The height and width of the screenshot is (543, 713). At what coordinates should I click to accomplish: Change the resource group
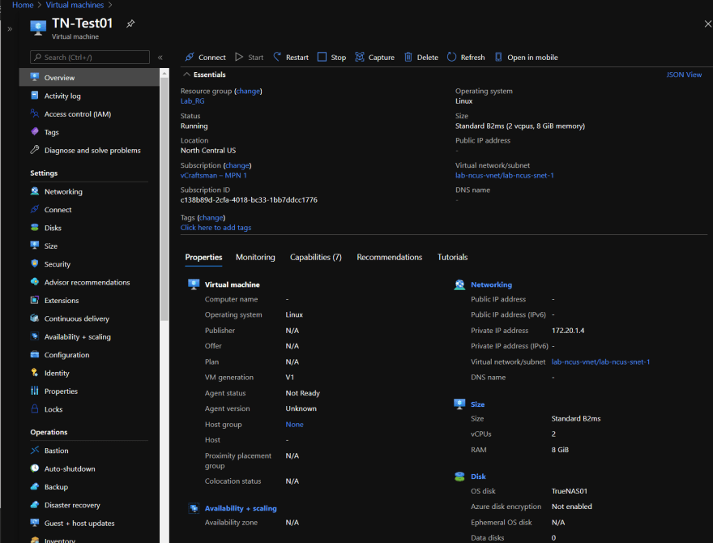pyautogui.click(x=248, y=91)
